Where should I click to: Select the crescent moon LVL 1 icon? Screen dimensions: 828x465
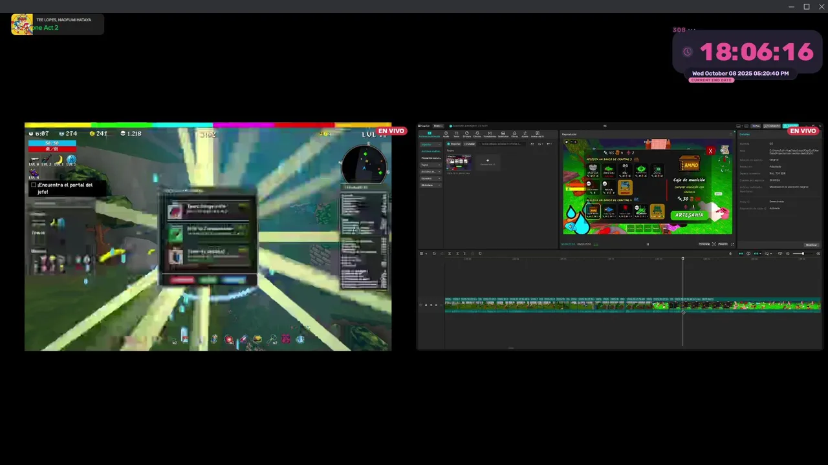59,160
